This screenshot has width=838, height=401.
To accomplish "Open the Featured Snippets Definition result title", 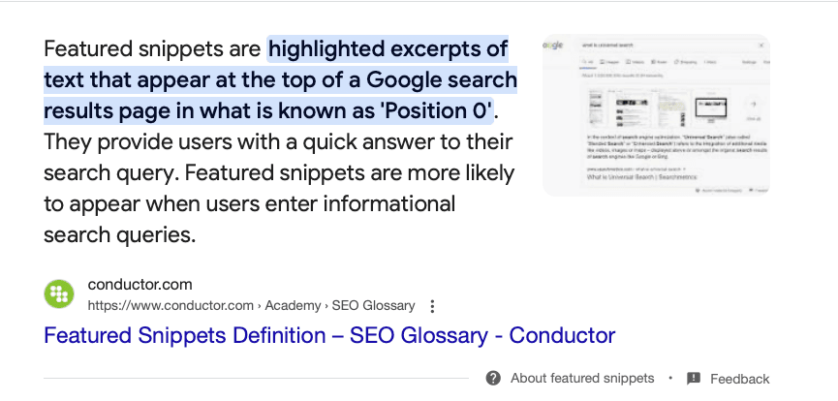I will pos(329,336).
